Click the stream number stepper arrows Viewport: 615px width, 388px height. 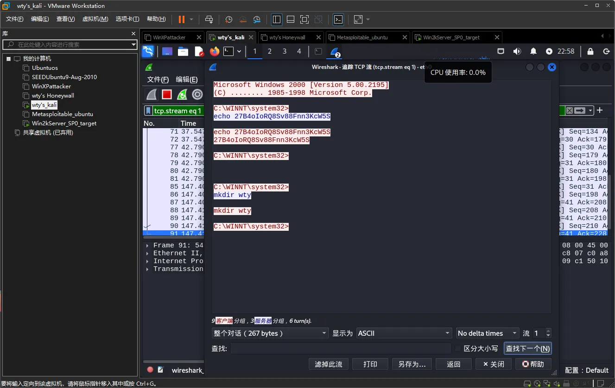tap(548, 333)
